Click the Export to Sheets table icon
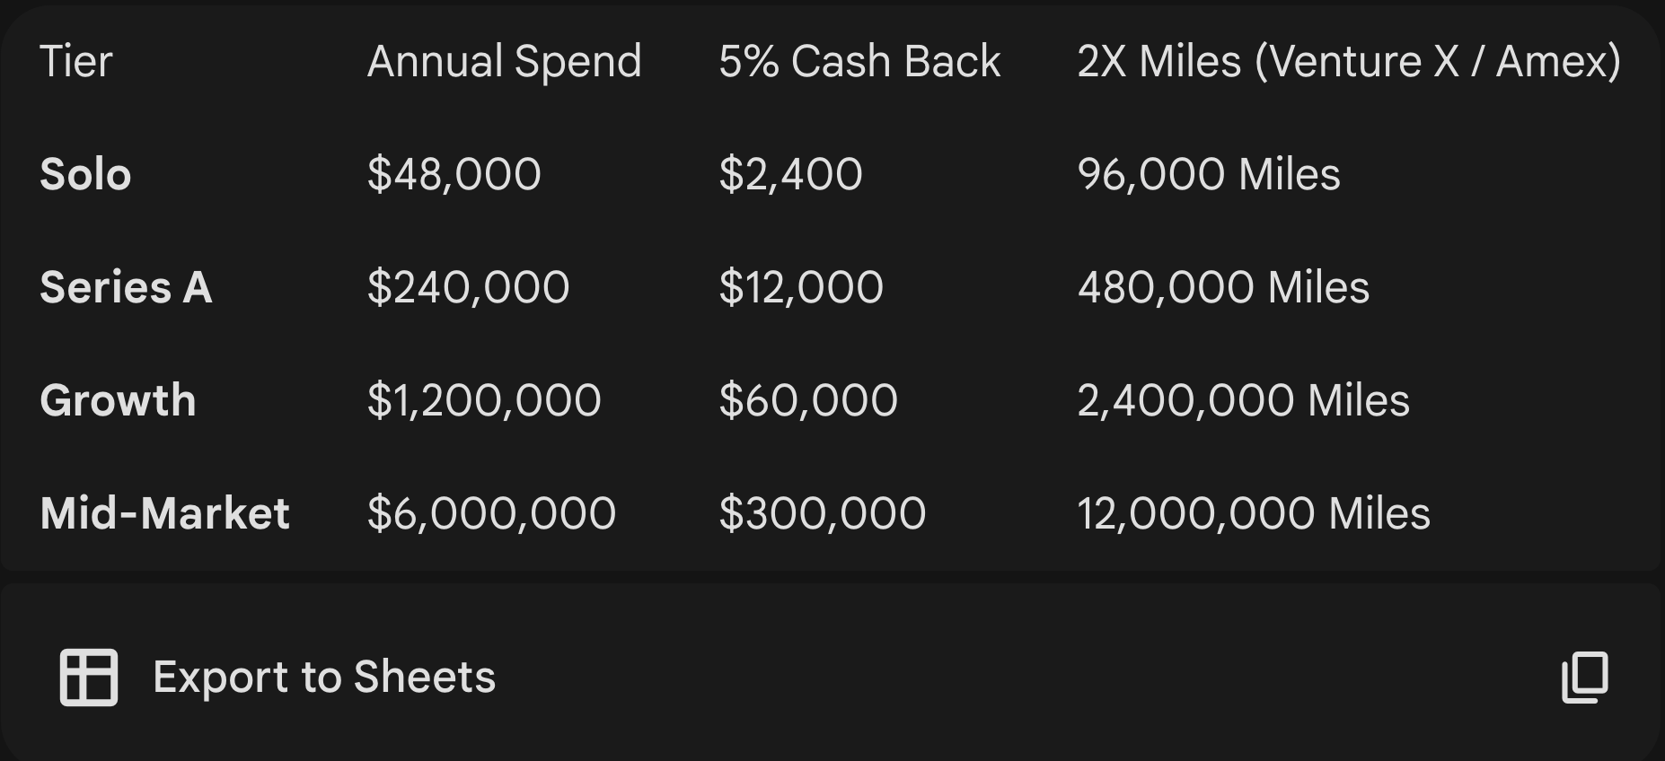 coord(89,678)
